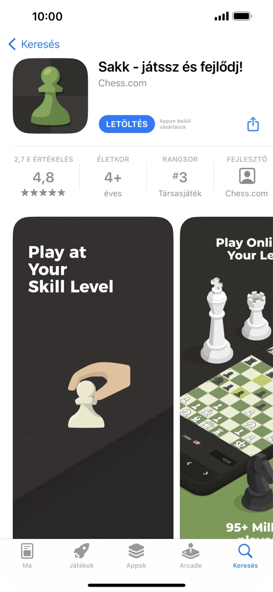Open the Play Online chessboard screenshot
Image resolution: width=273 pixels, height=592 pixels.
click(227, 378)
